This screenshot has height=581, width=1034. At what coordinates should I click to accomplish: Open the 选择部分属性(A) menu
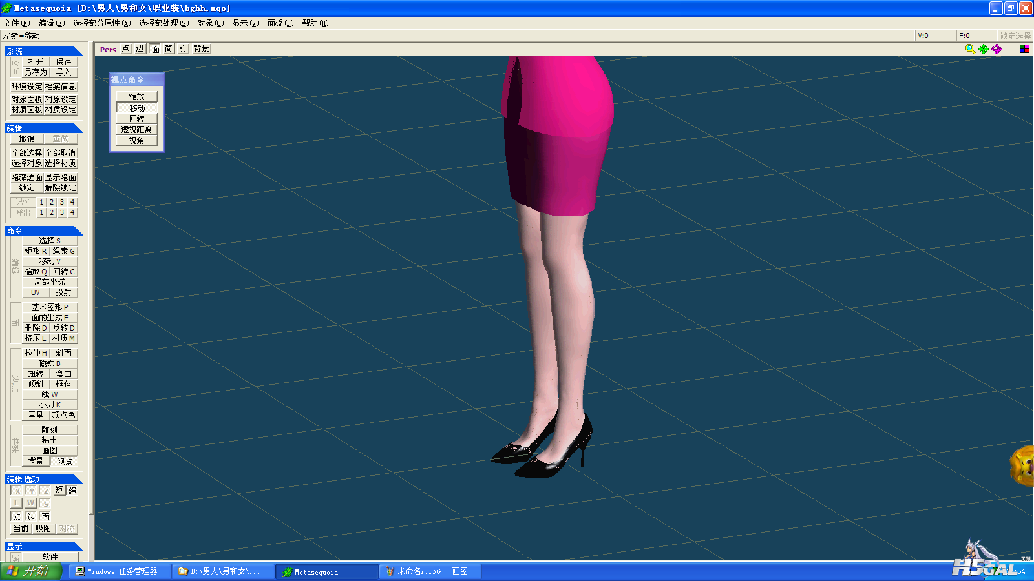click(101, 23)
